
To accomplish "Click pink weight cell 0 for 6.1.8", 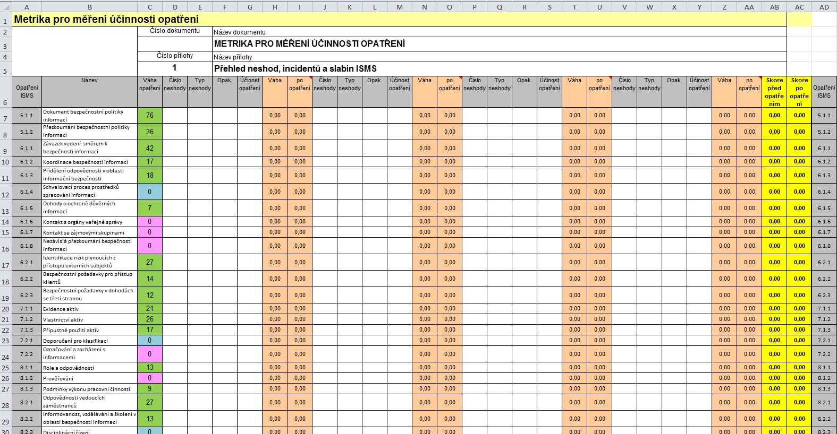I will click(x=150, y=246).
